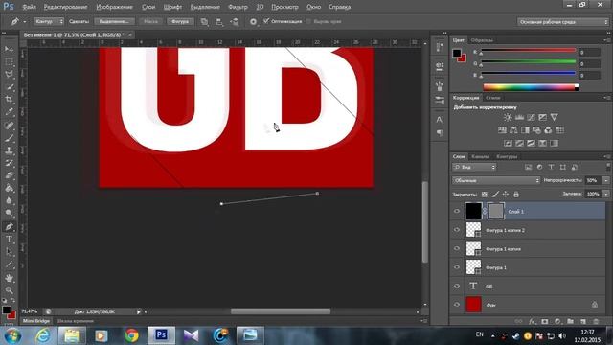The height and width of the screenshot is (345, 613).
Task: Click Add layer style fx icon
Action: (532, 322)
